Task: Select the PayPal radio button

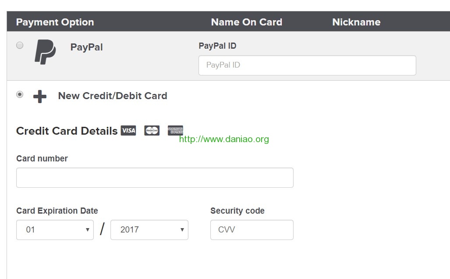Action: pyautogui.click(x=20, y=45)
